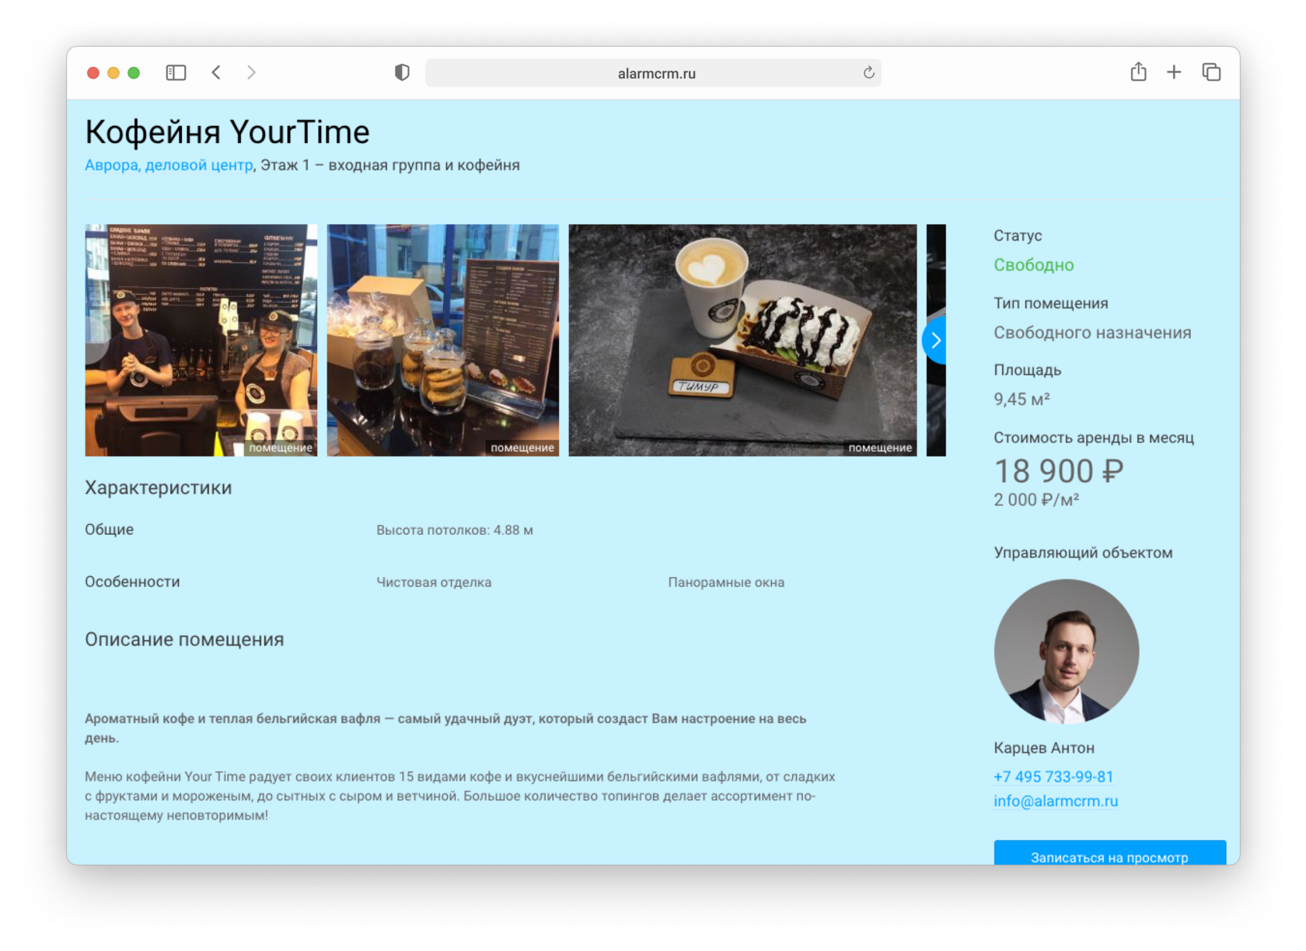Click the Описание помещения heading
The height and width of the screenshot is (951, 1306).
point(184,639)
